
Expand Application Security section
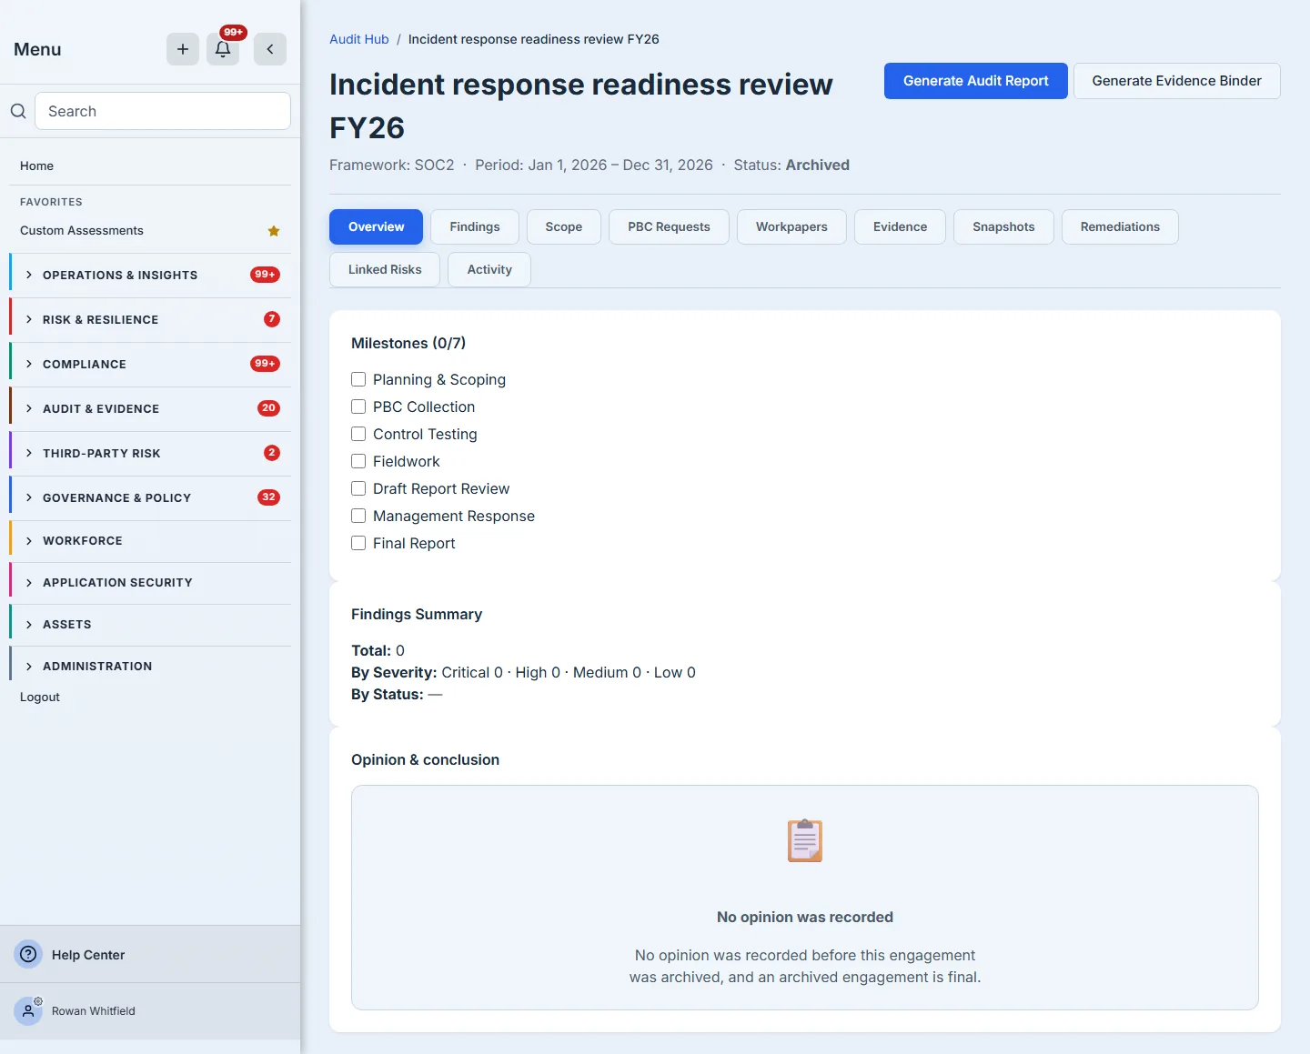pyautogui.click(x=150, y=582)
